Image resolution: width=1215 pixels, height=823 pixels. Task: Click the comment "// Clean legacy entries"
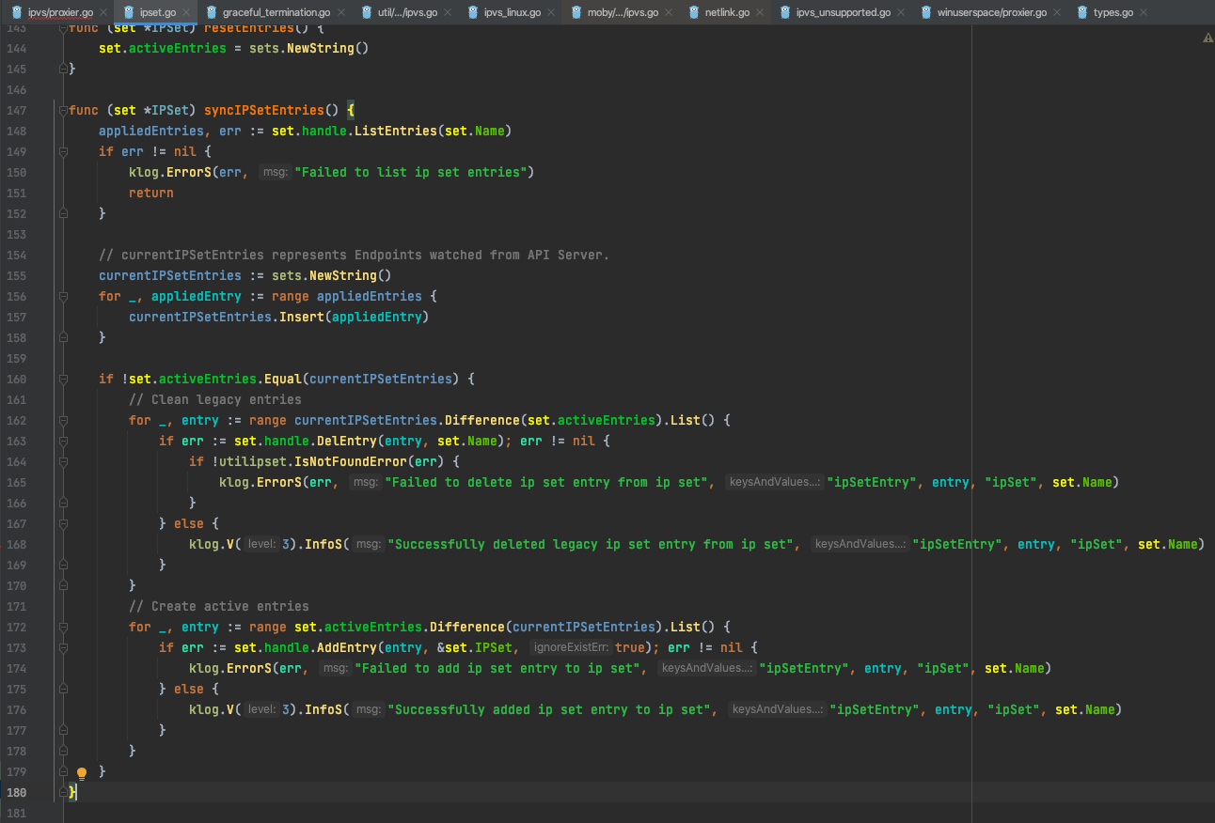[215, 399]
